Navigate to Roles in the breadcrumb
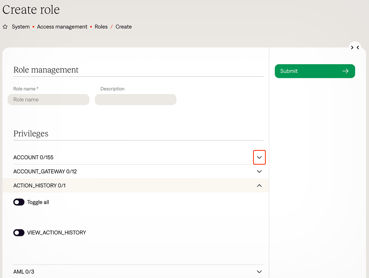The image size is (369, 278). click(x=101, y=27)
